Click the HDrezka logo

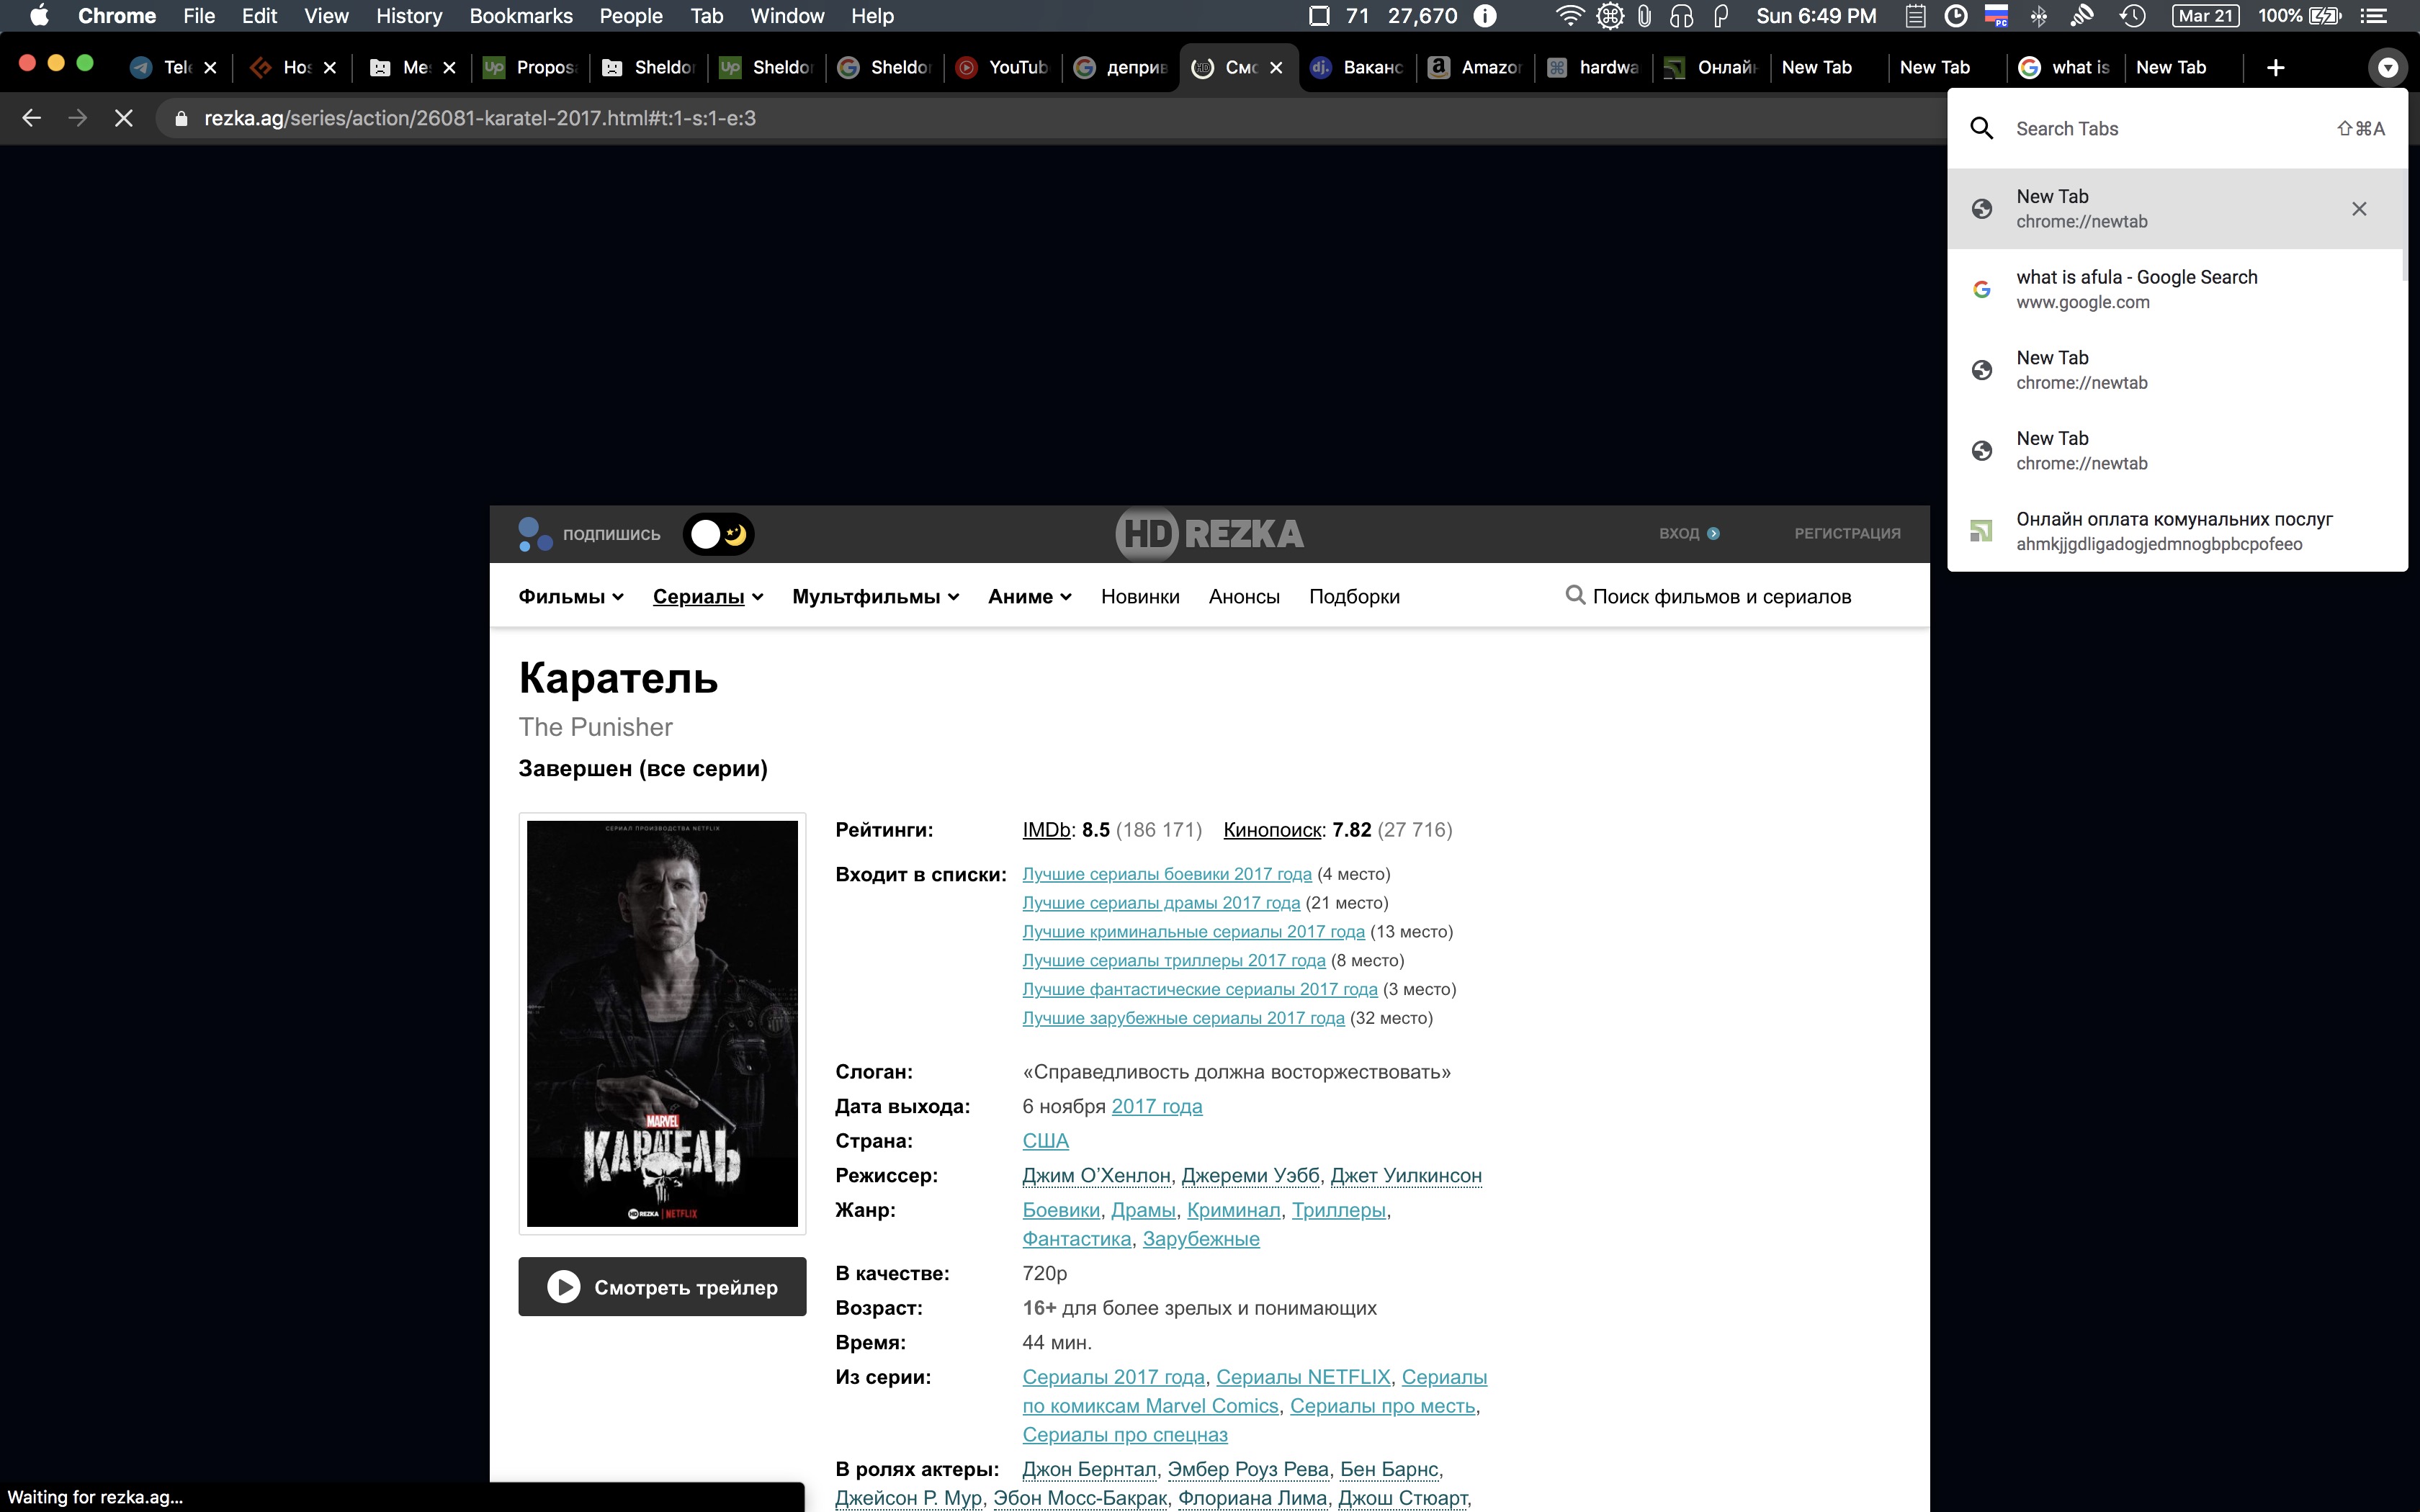point(1209,533)
